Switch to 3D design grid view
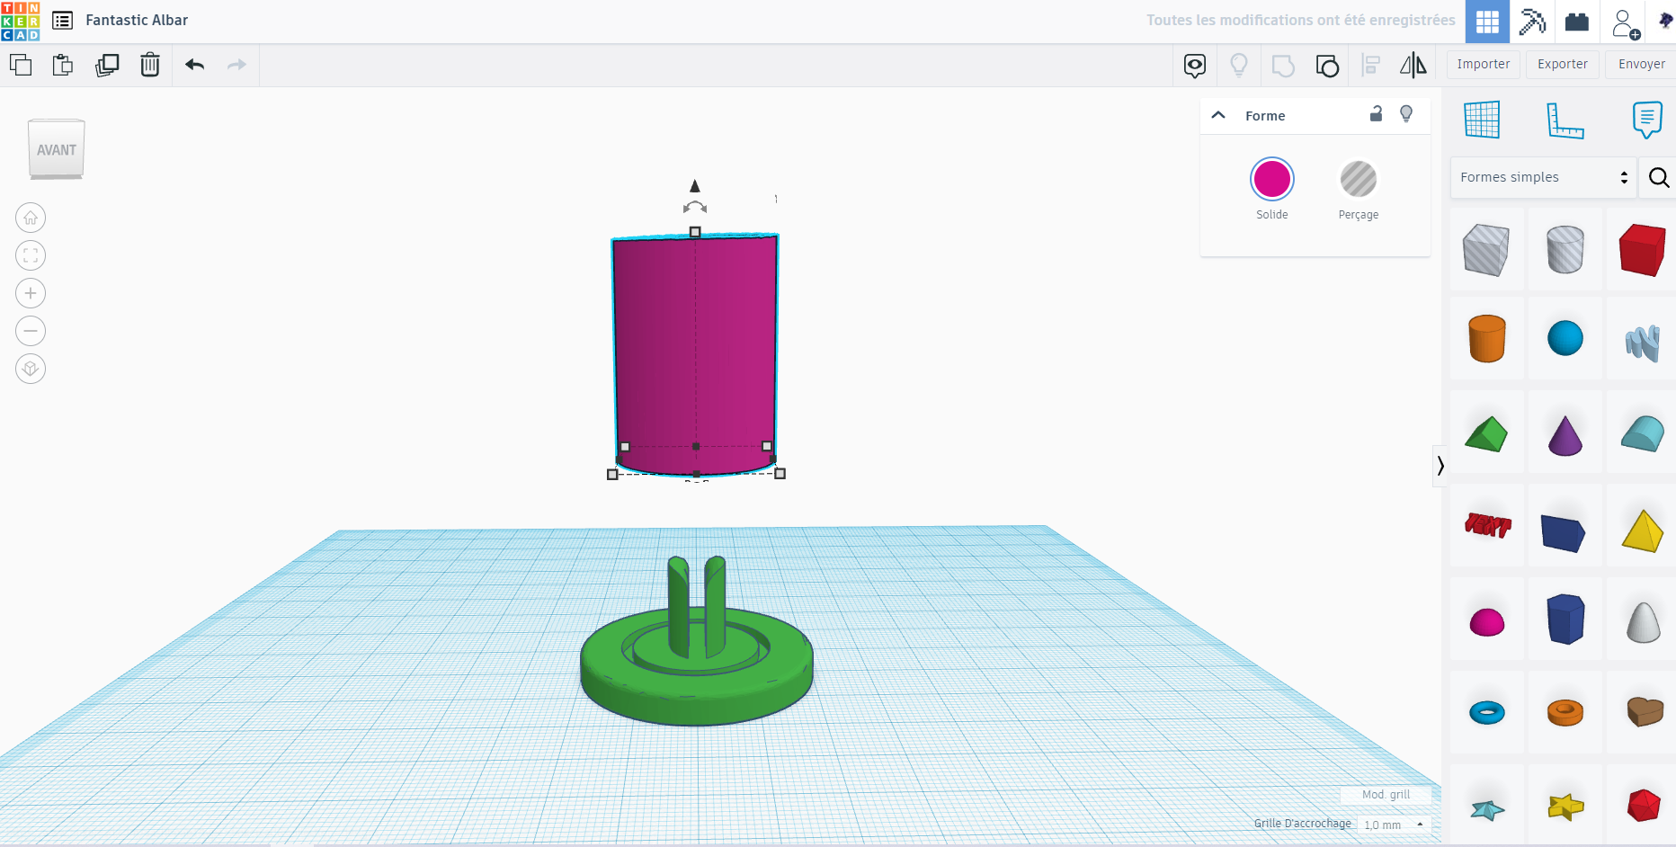 coord(1487,22)
